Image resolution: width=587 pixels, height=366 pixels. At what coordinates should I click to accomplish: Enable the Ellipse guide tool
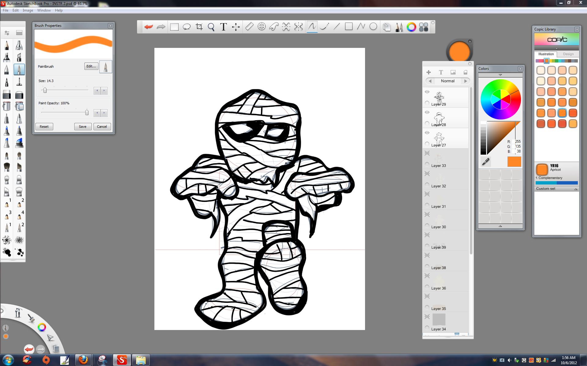pos(261,27)
